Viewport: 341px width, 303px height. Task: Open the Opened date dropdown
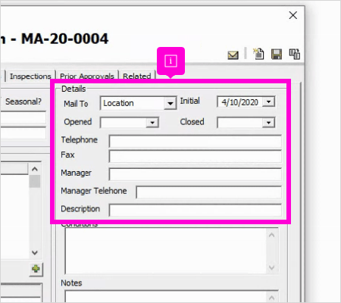point(152,123)
